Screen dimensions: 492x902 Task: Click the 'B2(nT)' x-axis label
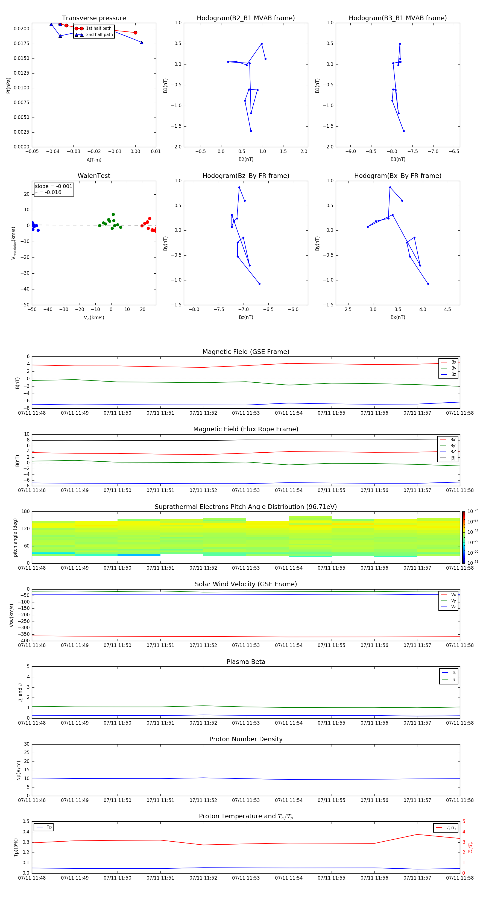pos(246,159)
